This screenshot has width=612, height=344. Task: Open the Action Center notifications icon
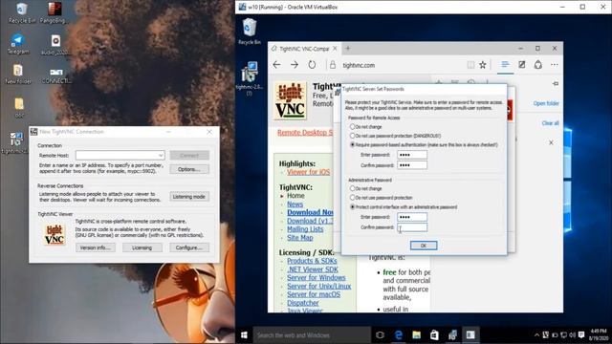coord(581,335)
